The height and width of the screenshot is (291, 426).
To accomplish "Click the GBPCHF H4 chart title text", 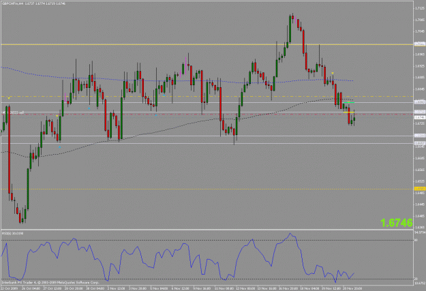I will click(33, 3).
